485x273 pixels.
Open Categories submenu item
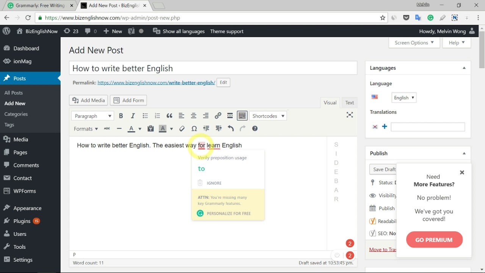coord(16,114)
